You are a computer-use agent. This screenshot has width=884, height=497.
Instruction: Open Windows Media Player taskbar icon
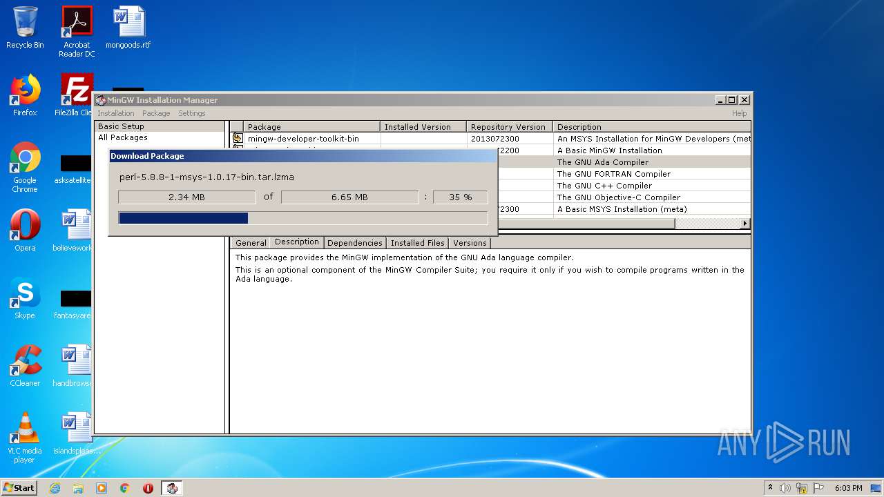click(x=102, y=488)
